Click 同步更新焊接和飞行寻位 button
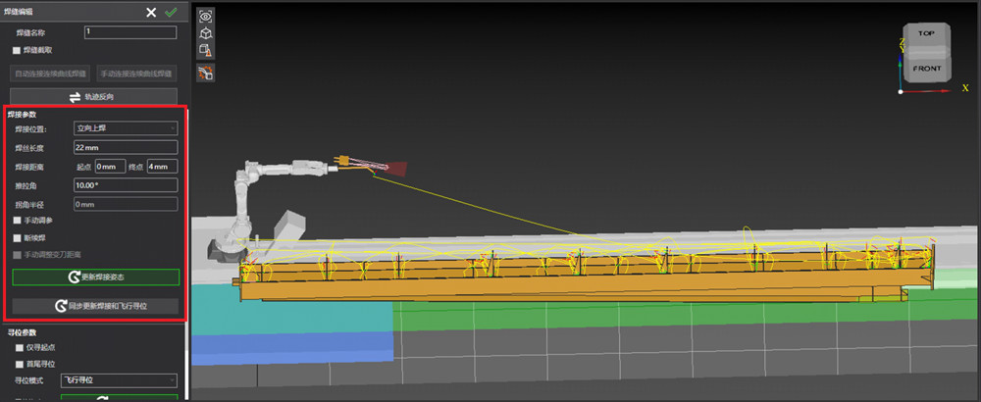The width and height of the screenshot is (981, 402). (x=95, y=306)
